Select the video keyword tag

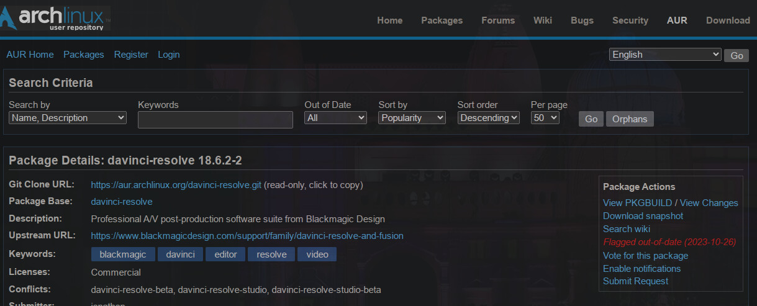point(317,254)
